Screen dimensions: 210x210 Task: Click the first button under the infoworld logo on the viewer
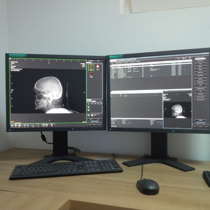click(90, 124)
